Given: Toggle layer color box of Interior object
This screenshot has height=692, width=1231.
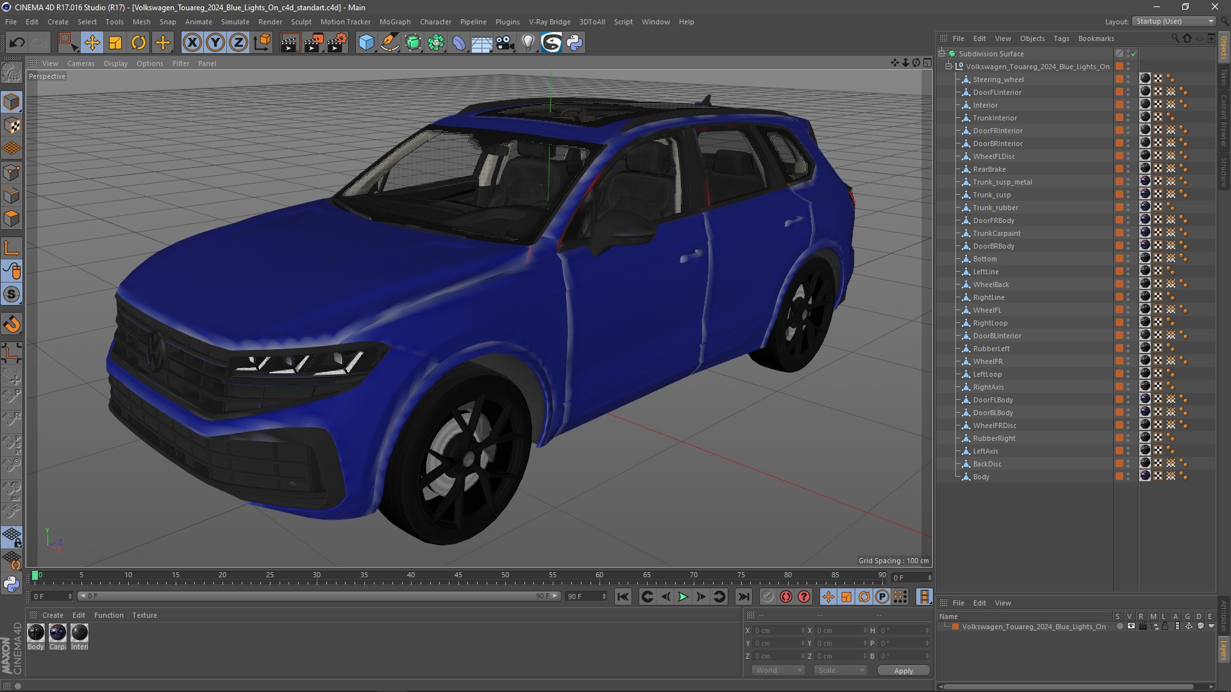Looking at the screenshot, I should point(1119,105).
